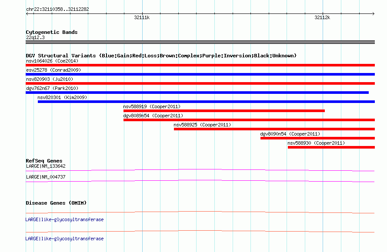
Task: Click the dgv8090n54 (Cooper2011) label
Action: pyautogui.click(x=290, y=134)
